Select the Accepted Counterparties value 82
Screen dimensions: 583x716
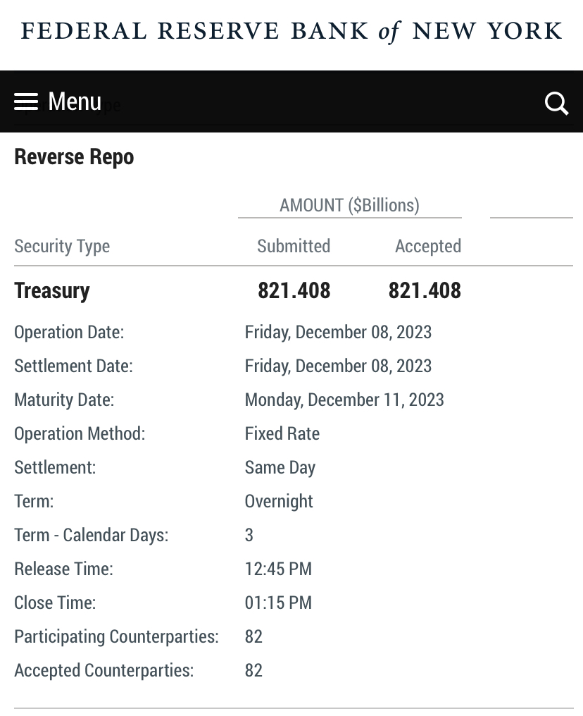253,670
